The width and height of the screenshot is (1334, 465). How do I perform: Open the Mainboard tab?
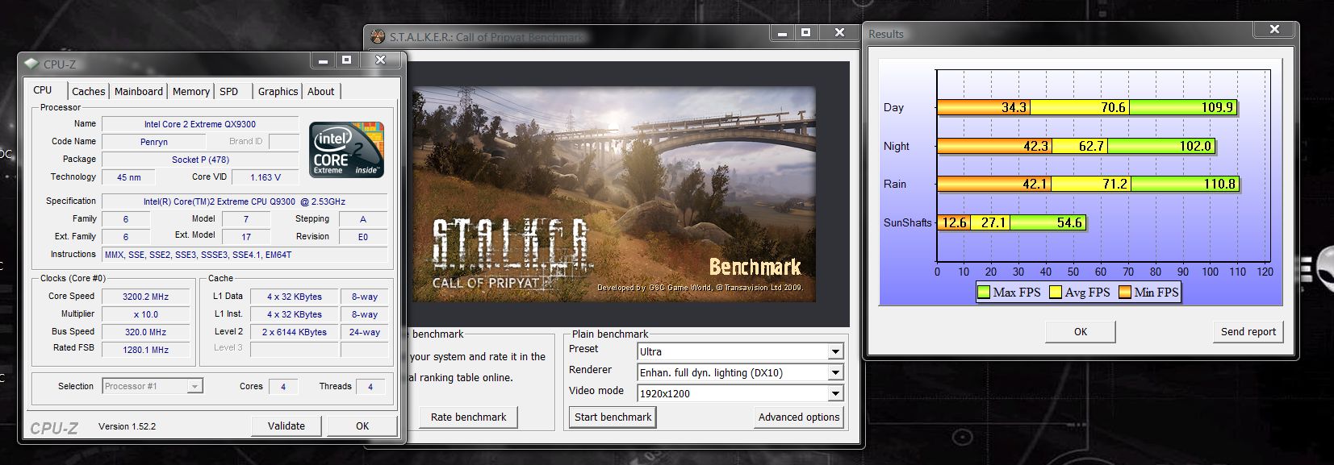click(139, 92)
